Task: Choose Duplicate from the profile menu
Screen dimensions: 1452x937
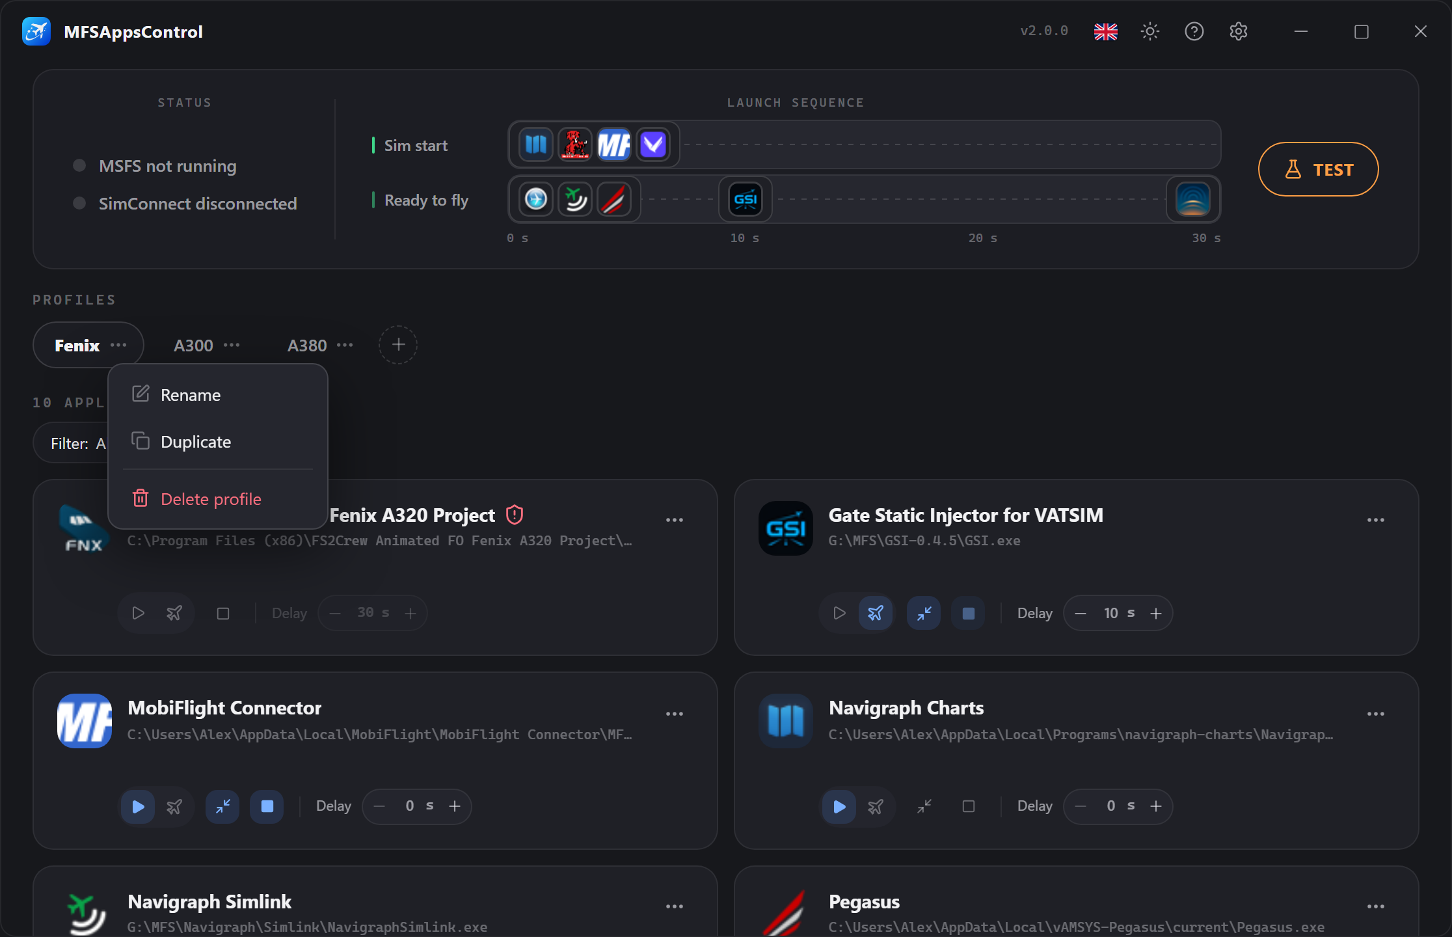Action: click(x=218, y=442)
